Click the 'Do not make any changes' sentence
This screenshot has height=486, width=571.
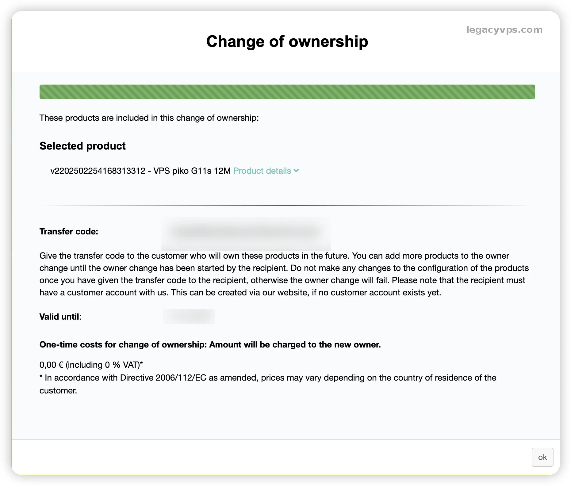409,268
